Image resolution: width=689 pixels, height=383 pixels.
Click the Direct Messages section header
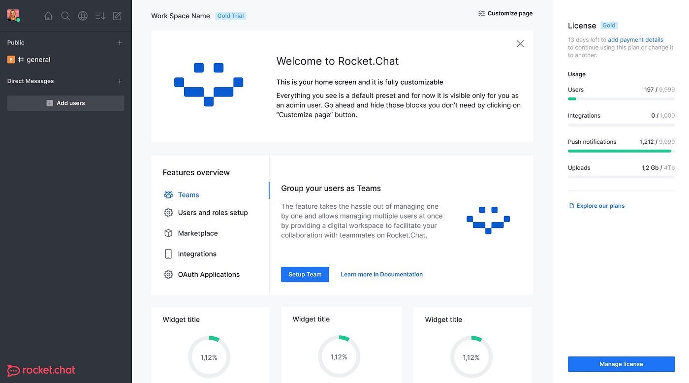31,81
